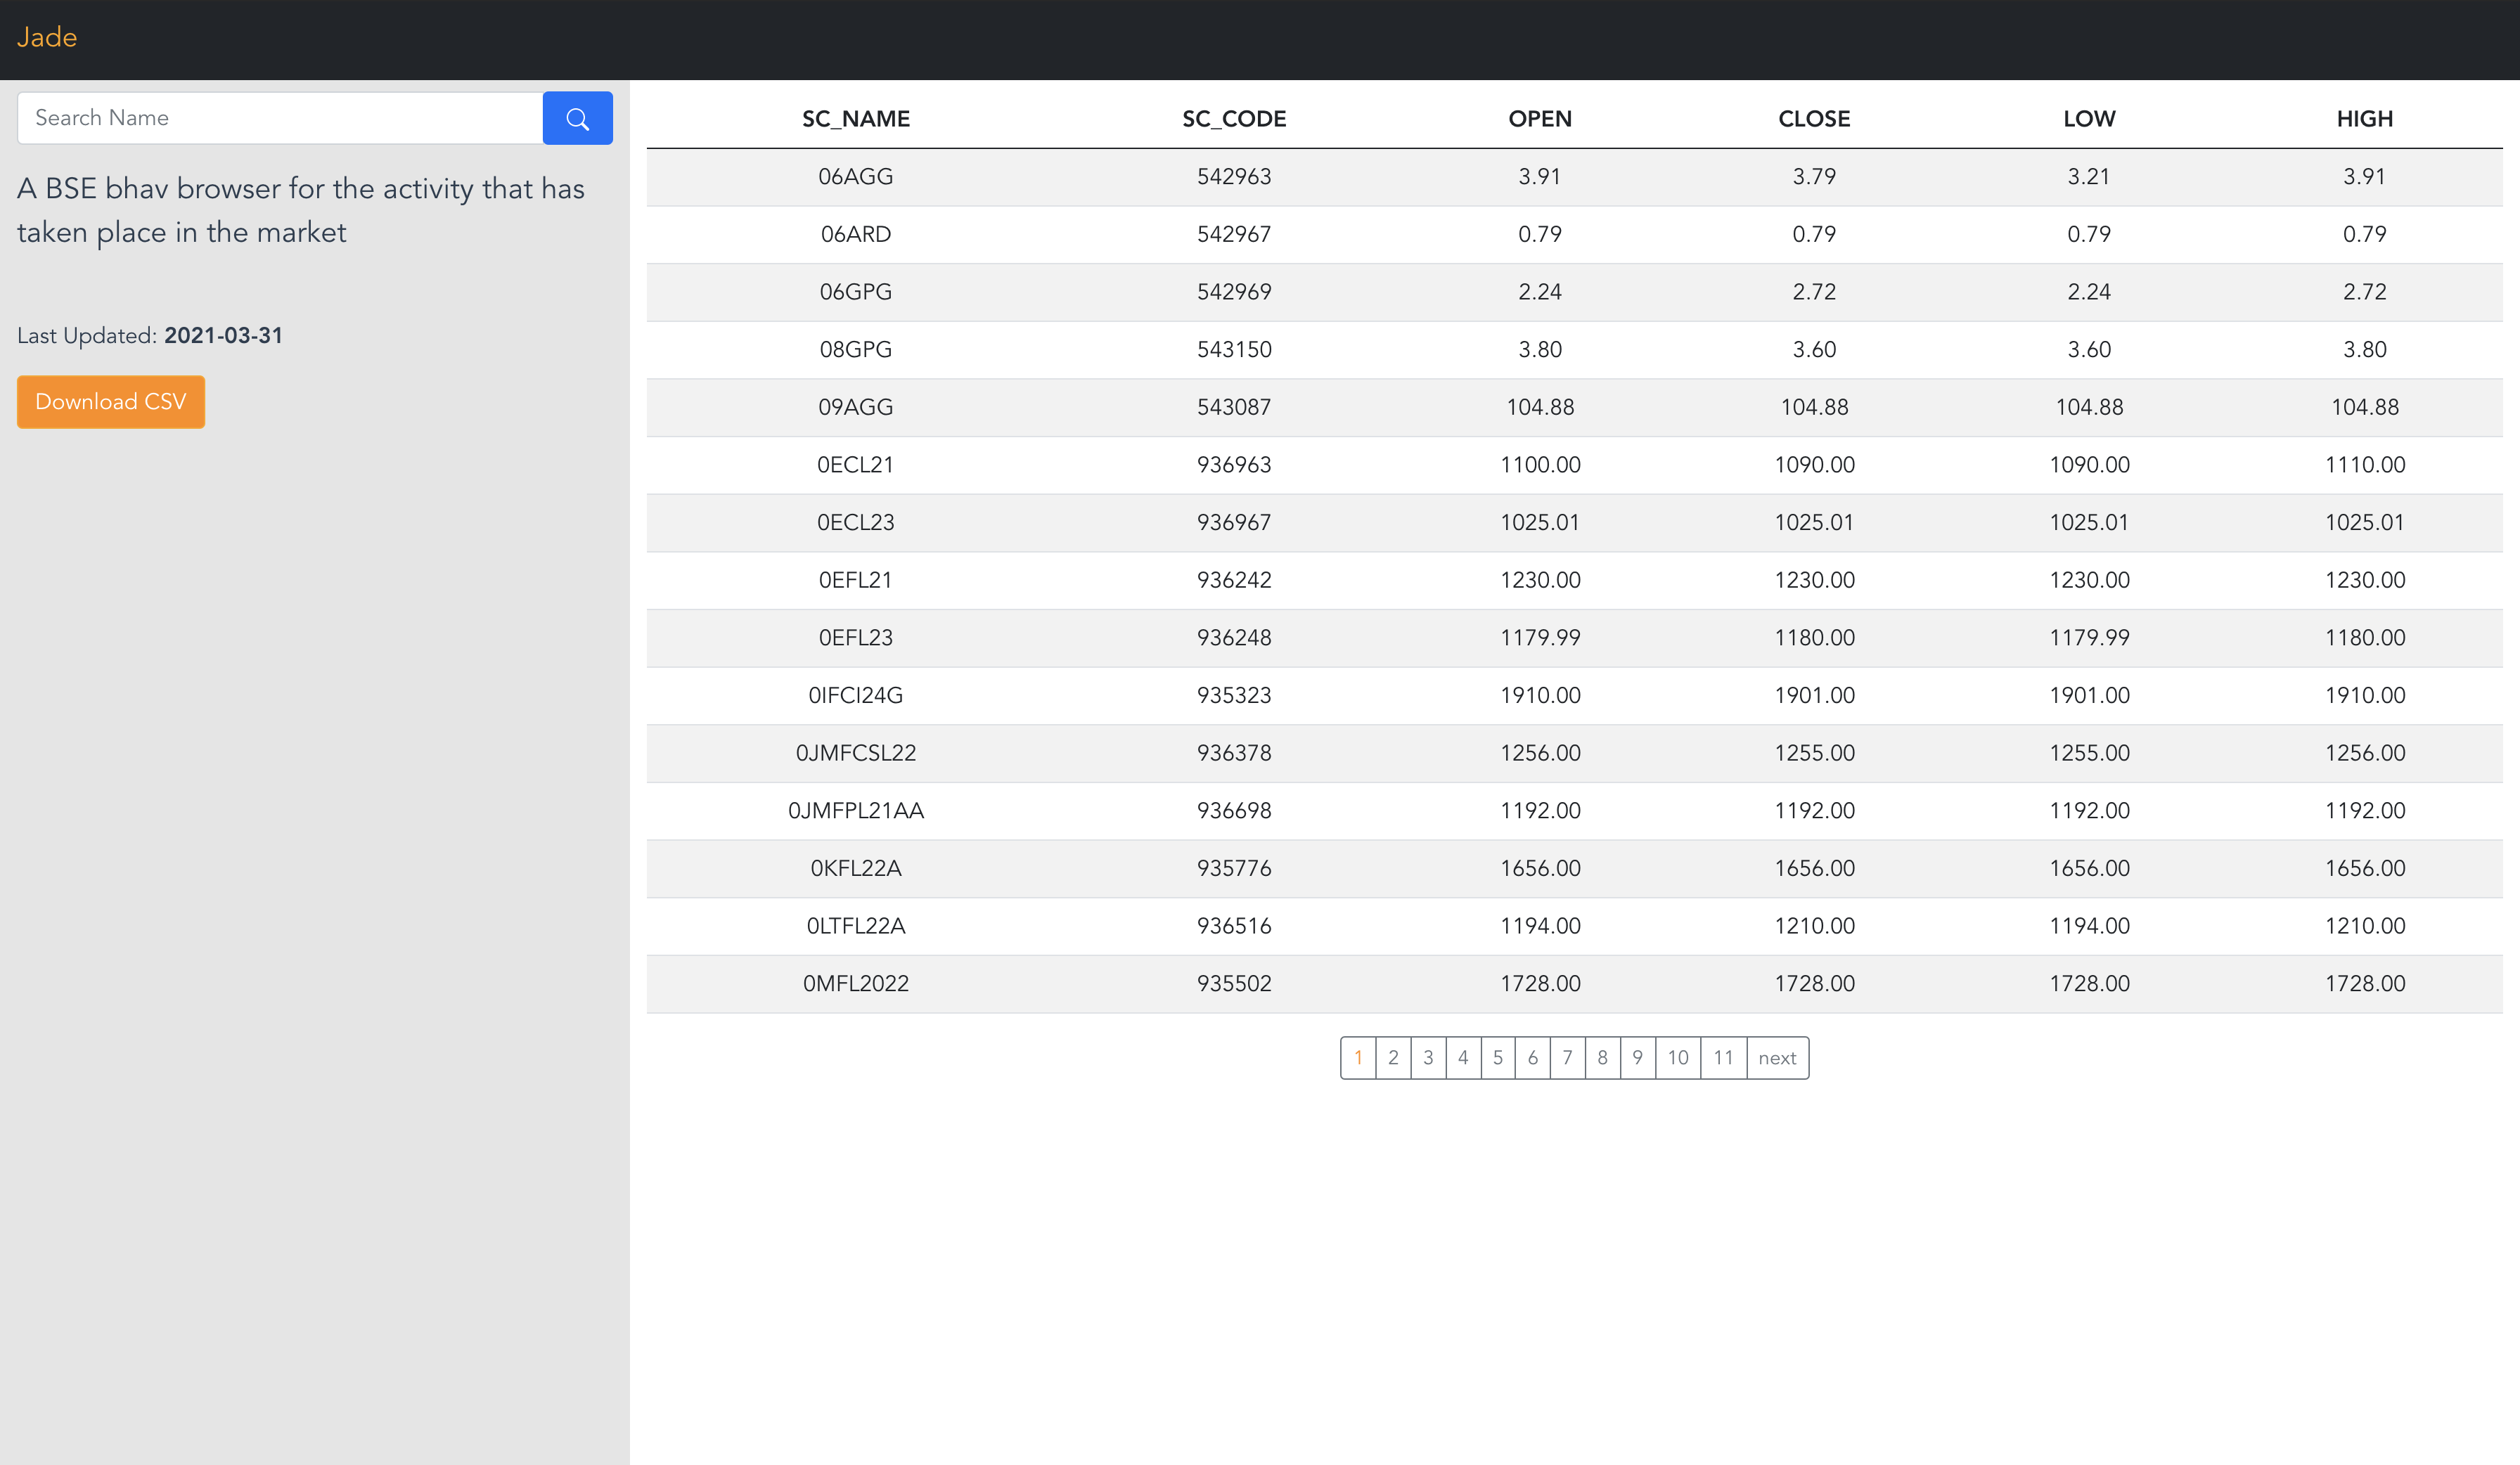Jump to page 5 in pagination

(1497, 1057)
